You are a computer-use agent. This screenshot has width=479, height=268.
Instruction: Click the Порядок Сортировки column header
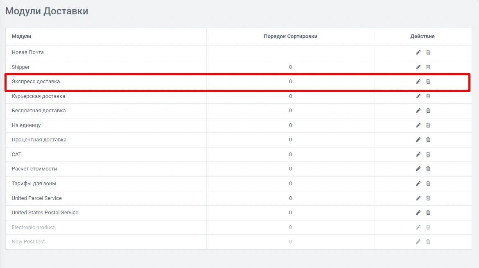point(290,36)
